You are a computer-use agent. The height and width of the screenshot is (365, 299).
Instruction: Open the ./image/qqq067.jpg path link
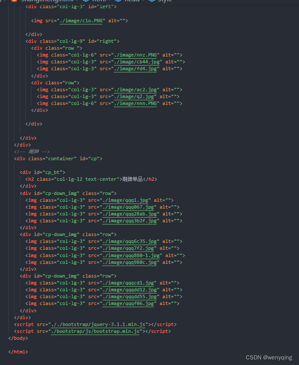click(x=128, y=207)
